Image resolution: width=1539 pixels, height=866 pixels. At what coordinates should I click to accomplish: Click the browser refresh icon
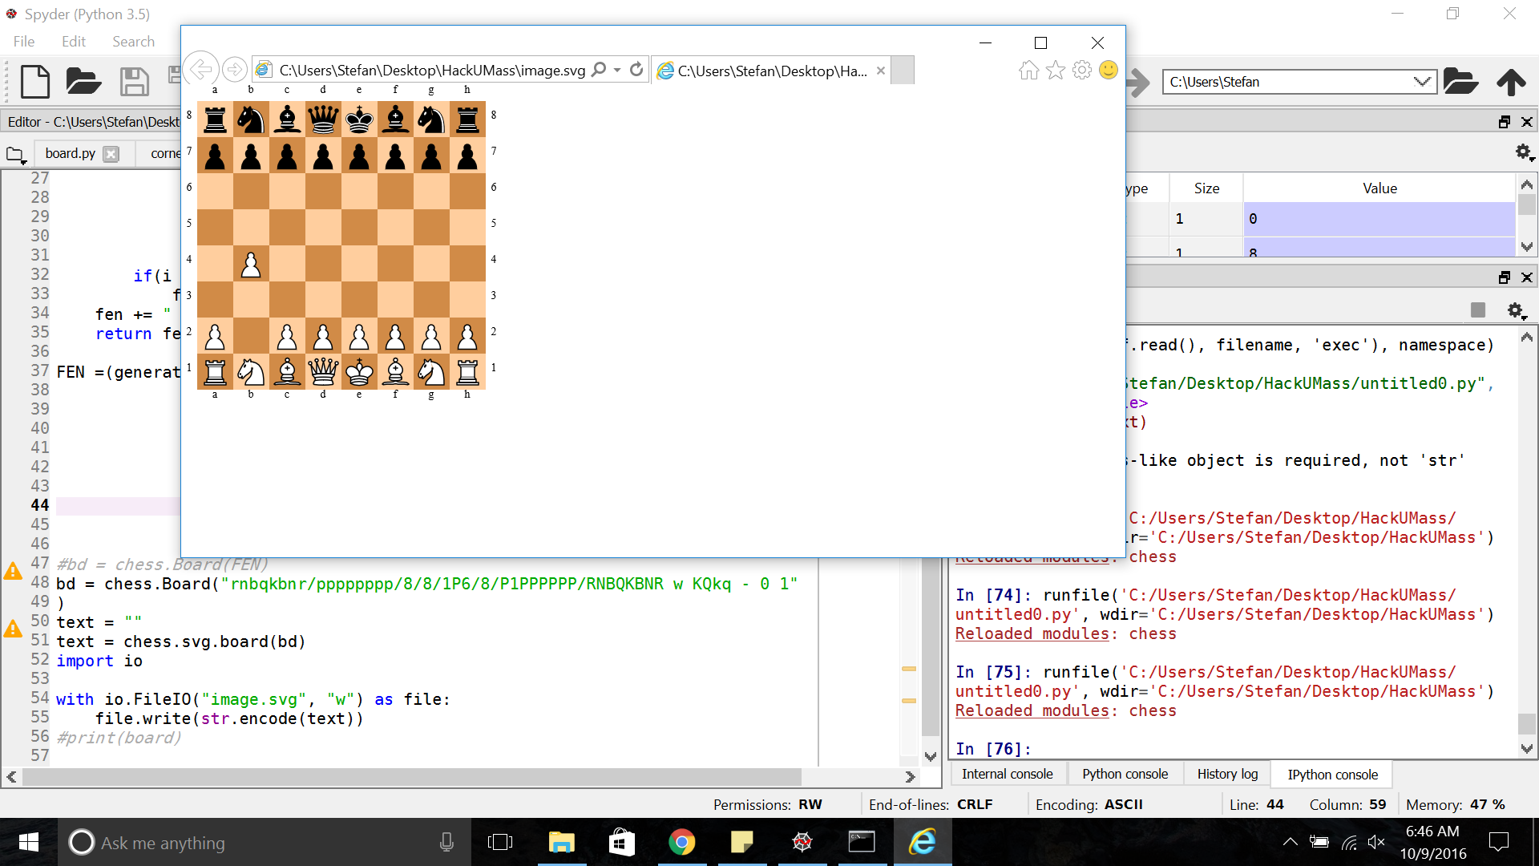pyautogui.click(x=636, y=71)
